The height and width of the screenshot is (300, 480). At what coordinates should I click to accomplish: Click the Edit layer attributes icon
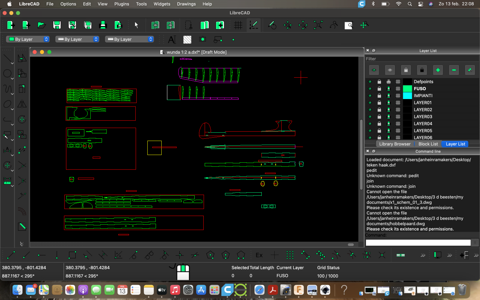coord(470,70)
